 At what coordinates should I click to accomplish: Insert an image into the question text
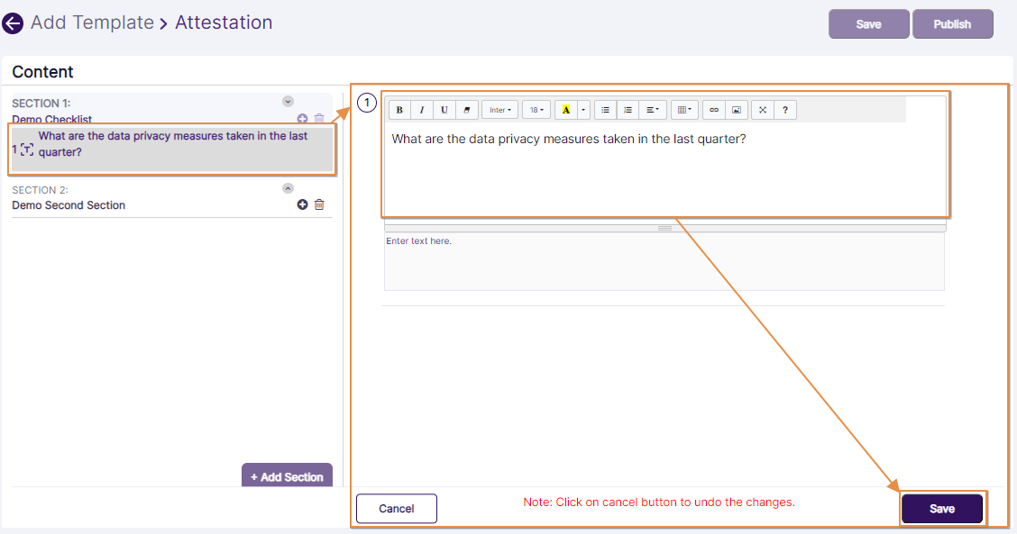(x=735, y=109)
